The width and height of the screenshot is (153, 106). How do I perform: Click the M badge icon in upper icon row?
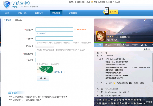[115, 100]
